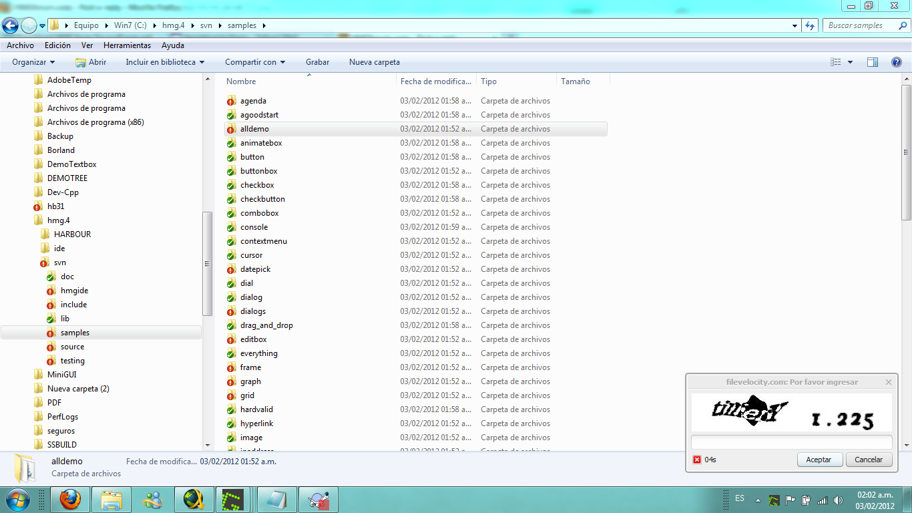912x513 pixels.
Task: Click the Back navigation arrow
Action: tap(11, 26)
